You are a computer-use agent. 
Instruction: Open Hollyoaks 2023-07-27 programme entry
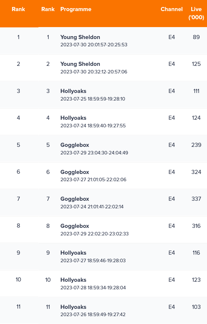pyautogui.click(x=73, y=253)
